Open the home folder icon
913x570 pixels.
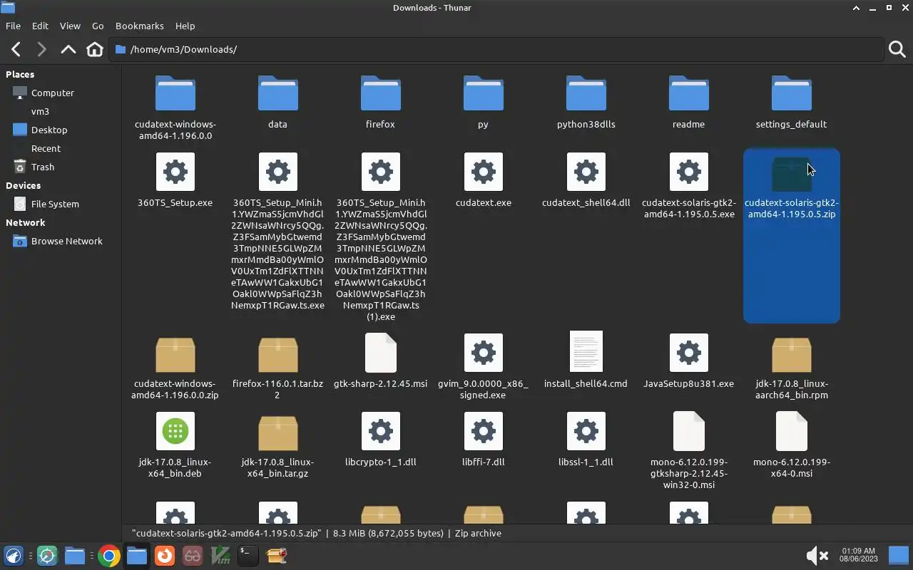coord(94,49)
